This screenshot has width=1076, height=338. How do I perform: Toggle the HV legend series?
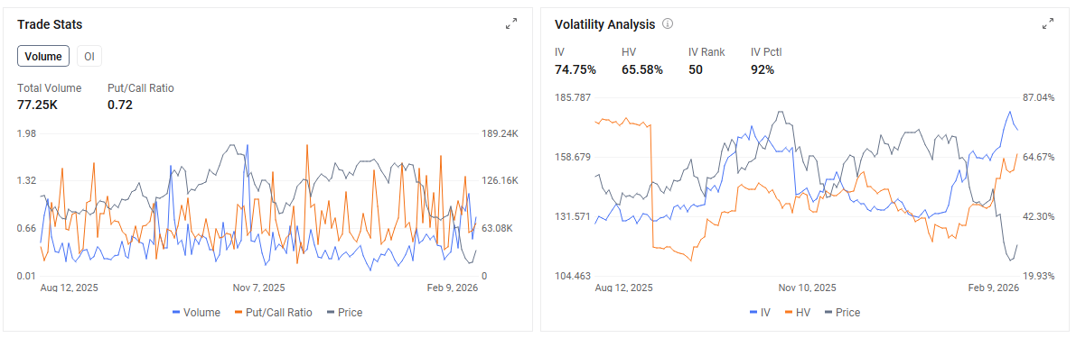click(x=798, y=313)
